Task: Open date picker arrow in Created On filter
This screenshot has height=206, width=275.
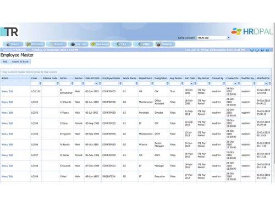Action: tap(235, 83)
